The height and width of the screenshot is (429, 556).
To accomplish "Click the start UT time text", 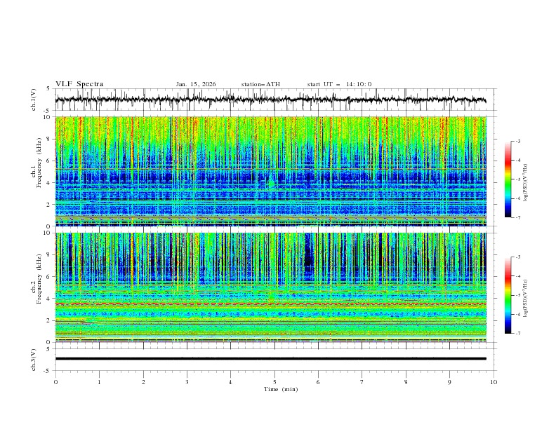I will (339, 84).
